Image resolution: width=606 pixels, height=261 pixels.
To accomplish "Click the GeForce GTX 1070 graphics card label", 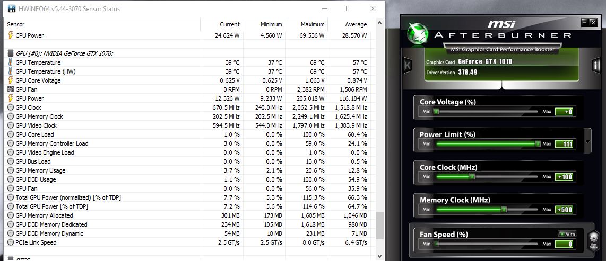I will tap(484, 62).
